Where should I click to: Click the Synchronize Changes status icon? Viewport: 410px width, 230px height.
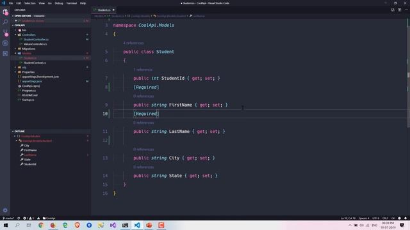coord(19,218)
